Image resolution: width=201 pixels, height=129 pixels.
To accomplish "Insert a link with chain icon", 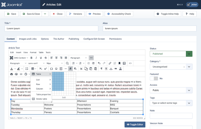I will (x=110, y=63).
